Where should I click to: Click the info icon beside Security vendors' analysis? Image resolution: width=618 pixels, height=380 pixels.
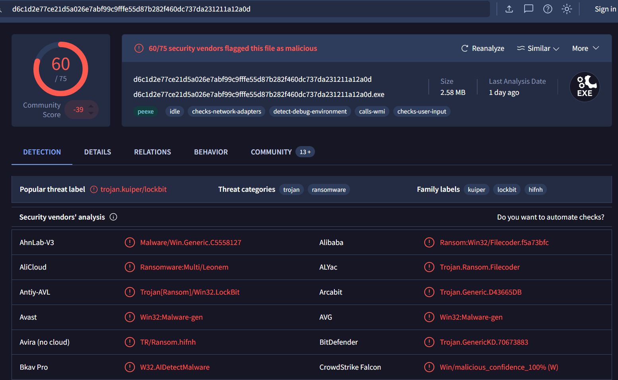click(x=113, y=217)
